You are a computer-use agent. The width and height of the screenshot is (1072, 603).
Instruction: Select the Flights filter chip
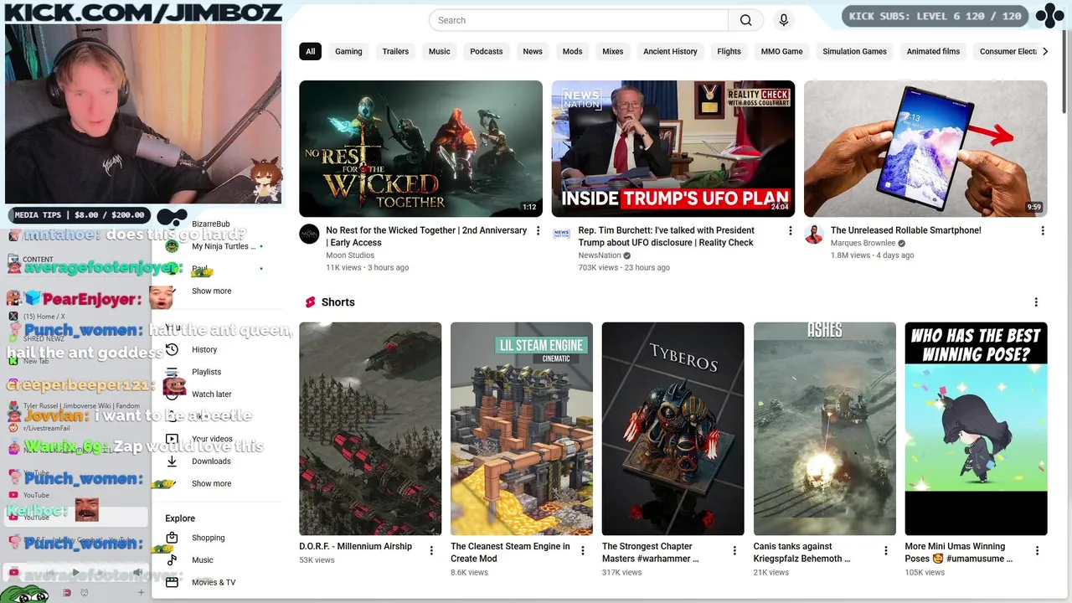pyautogui.click(x=729, y=51)
